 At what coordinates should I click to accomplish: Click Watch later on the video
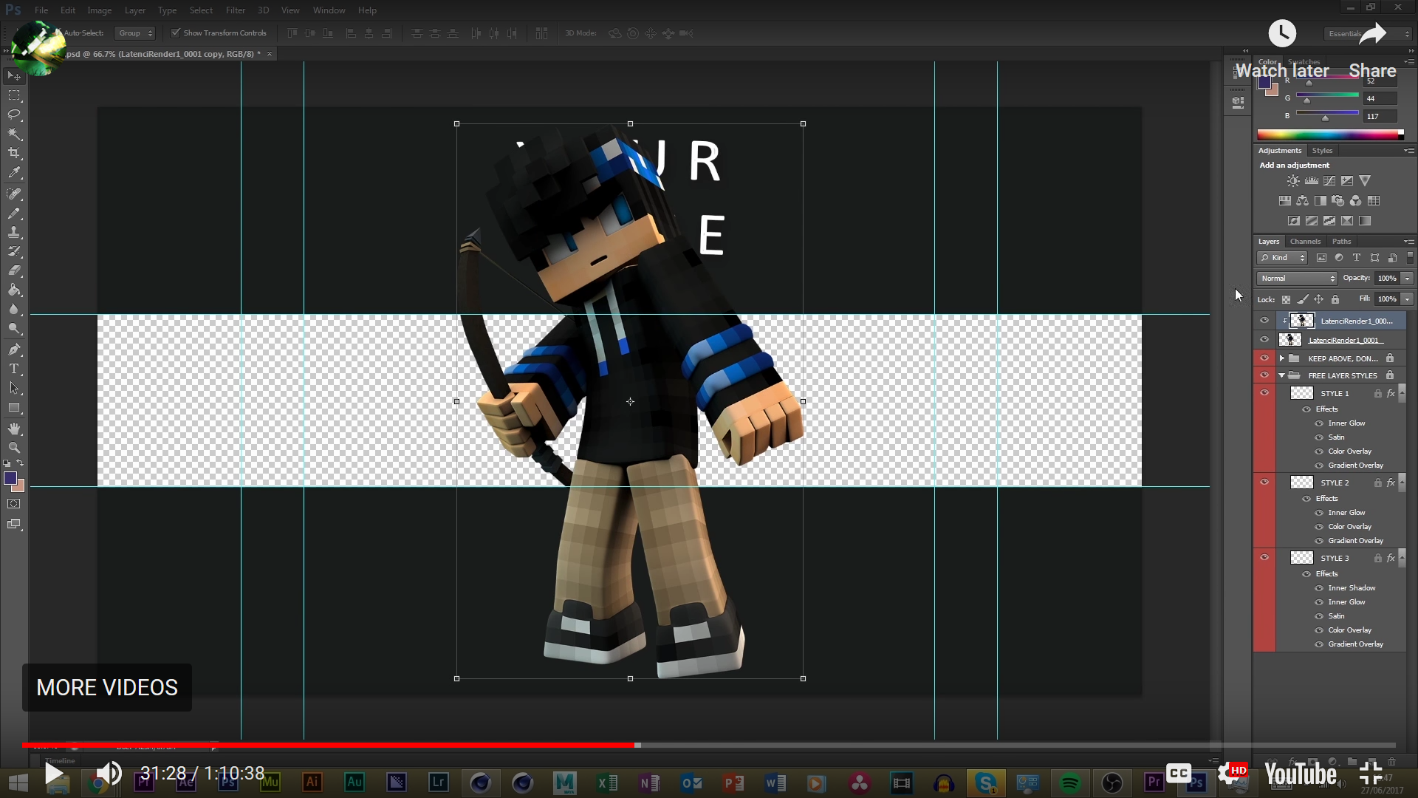pyautogui.click(x=1282, y=50)
